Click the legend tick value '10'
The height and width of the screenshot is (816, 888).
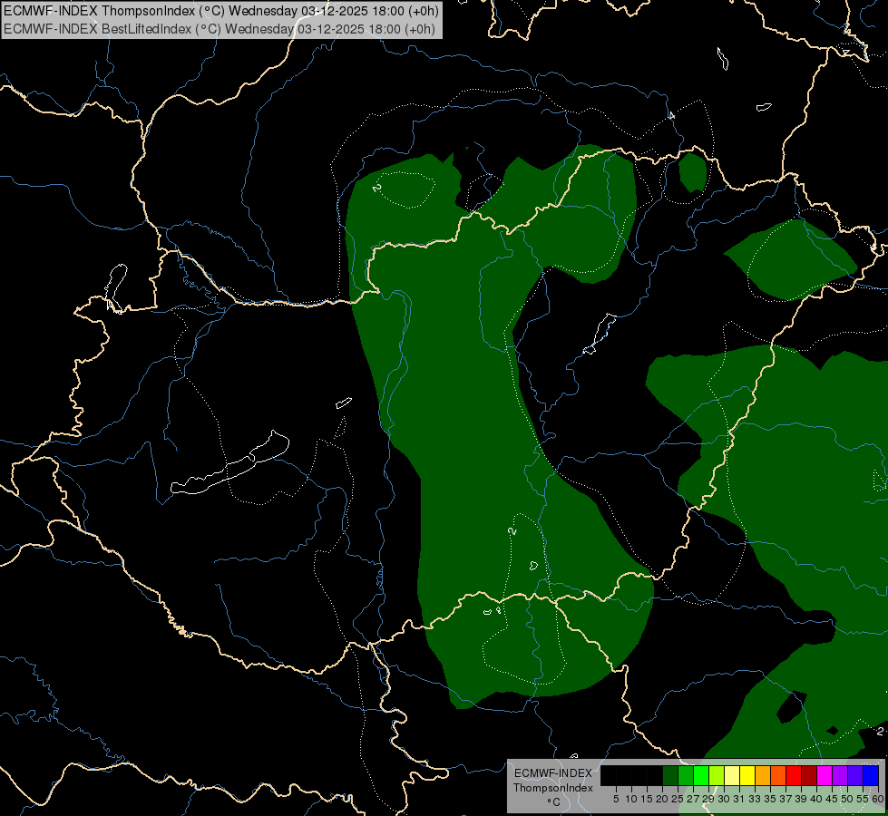(x=631, y=799)
